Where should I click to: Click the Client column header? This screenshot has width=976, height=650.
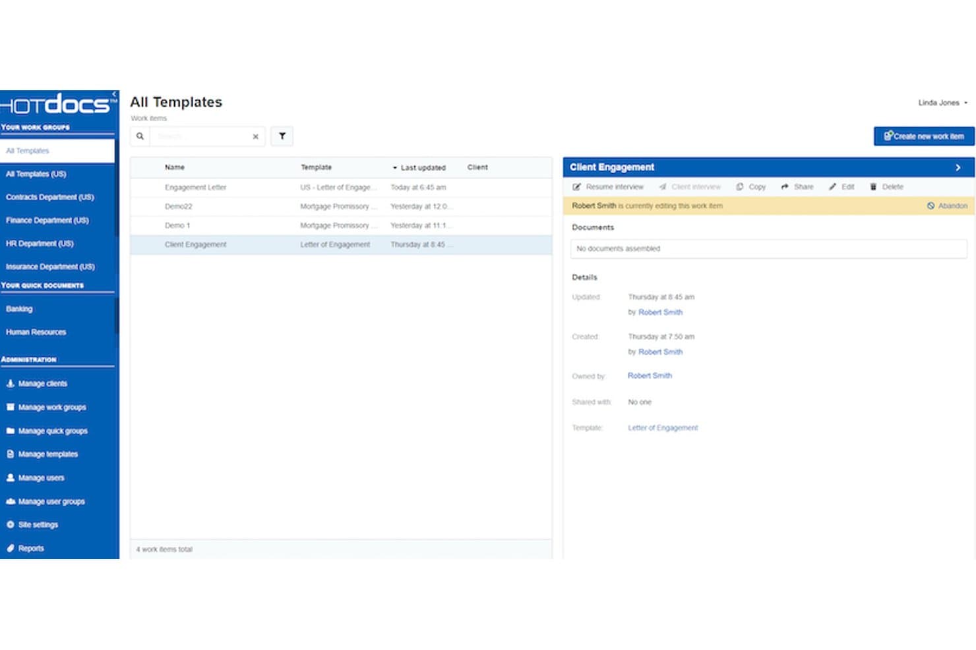(477, 167)
